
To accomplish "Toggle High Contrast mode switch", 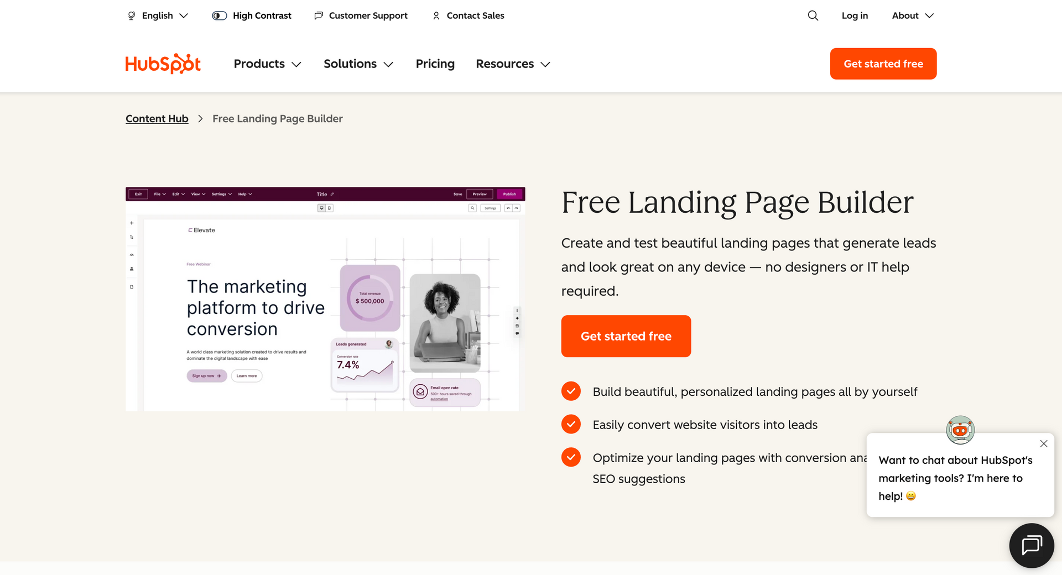I will tap(220, 15).
